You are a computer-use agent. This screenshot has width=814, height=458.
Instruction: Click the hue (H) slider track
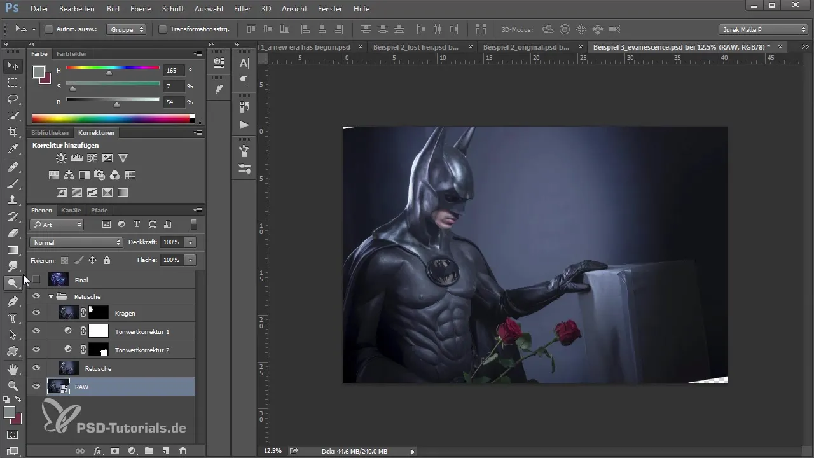[113, 67]
